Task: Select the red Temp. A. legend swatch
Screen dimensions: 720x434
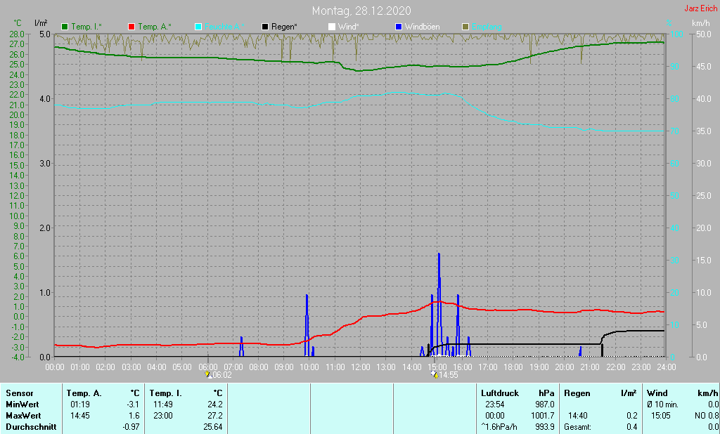Action: point(131,27)
